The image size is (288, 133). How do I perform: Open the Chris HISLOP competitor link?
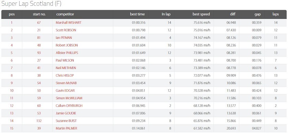[65, 75]
